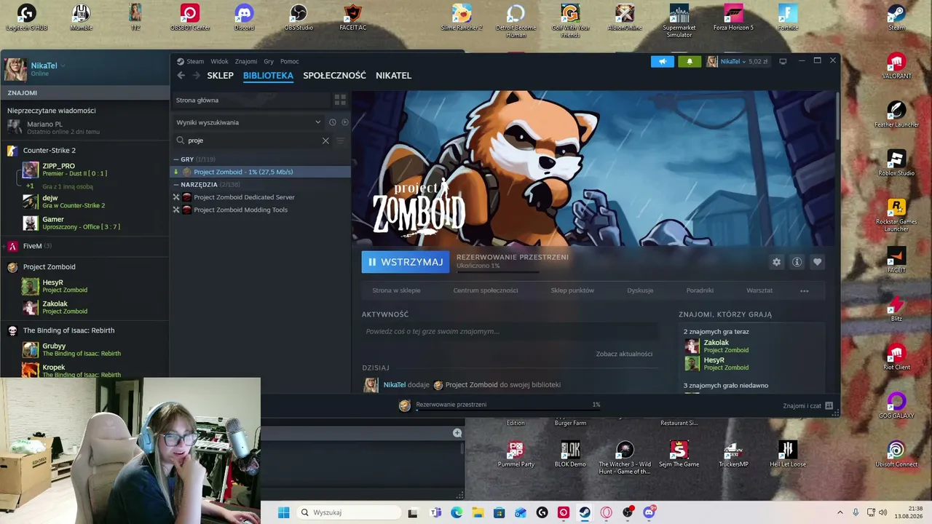Click the activity comment input field
The height and width of the screenshot is (524, 932).
(x=510, y=331)
